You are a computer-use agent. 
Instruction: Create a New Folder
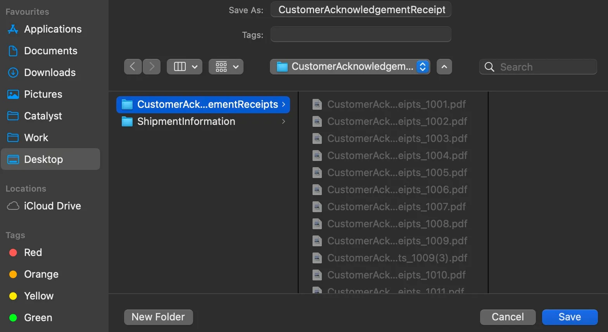coord(159,317)
